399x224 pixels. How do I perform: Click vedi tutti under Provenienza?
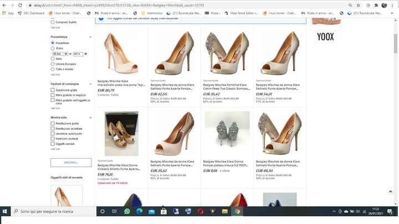tap(55, 75)
